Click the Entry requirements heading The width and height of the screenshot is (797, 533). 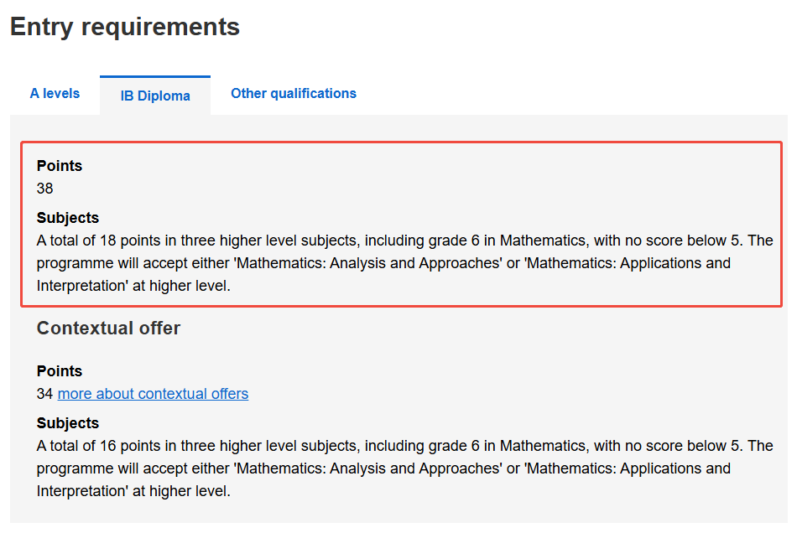click(125, 27)
